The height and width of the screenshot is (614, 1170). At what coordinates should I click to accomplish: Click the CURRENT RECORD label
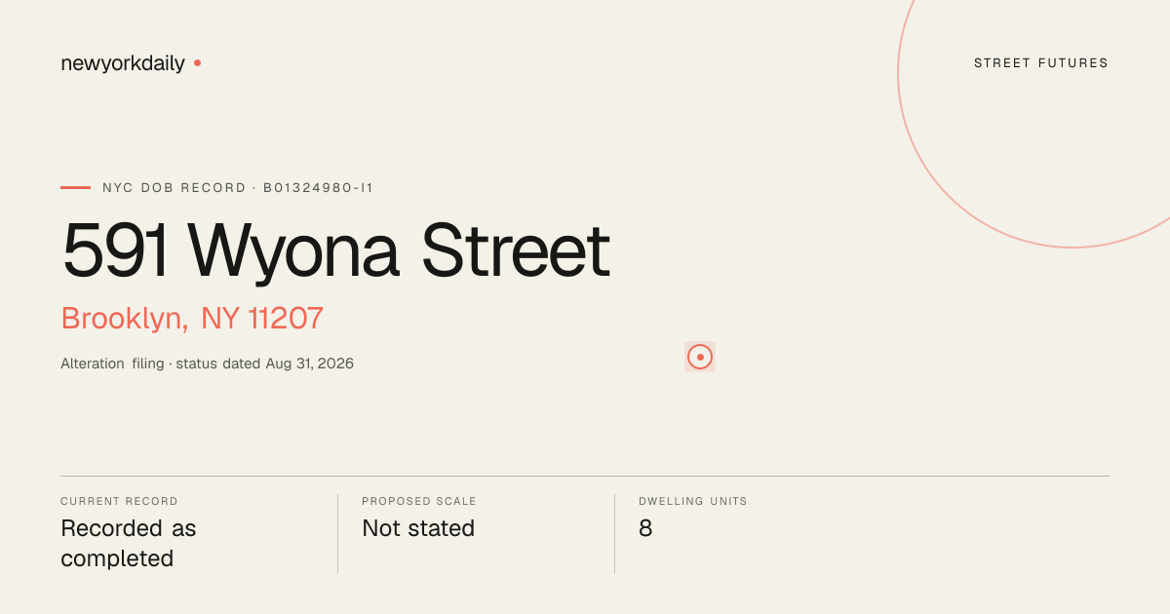(119, 501)
